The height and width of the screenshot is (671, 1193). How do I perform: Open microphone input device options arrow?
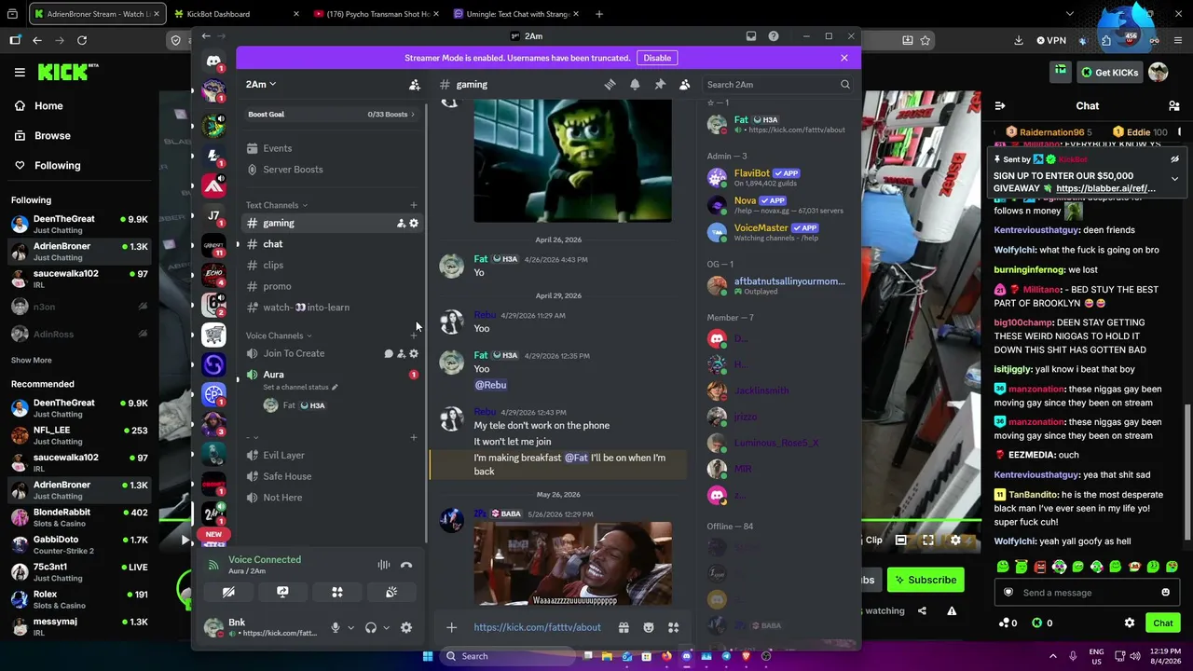pyautogui.click(x=350, y=628)
